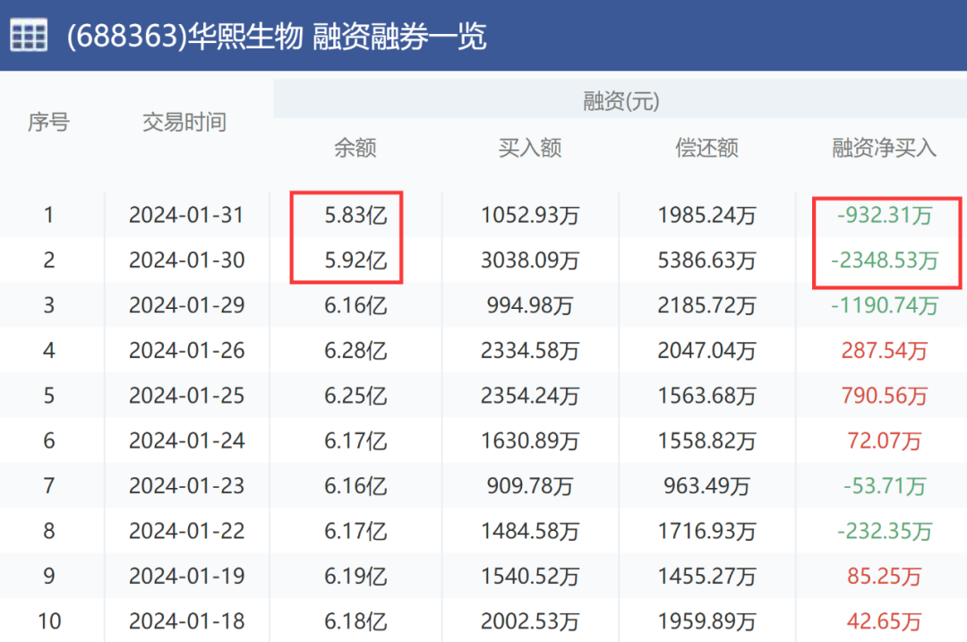Click net buy value 42.65万

click(x=885, y=621)
